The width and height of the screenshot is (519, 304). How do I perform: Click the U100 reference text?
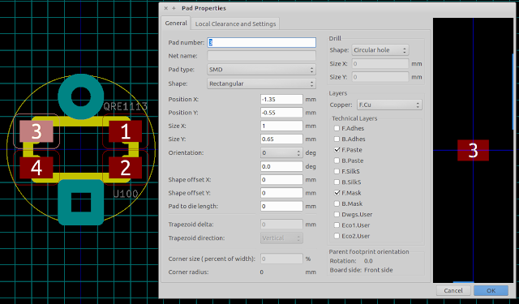pyautogui.click(x=126, y=194)
